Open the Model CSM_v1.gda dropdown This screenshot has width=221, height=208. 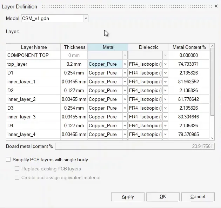86,18
